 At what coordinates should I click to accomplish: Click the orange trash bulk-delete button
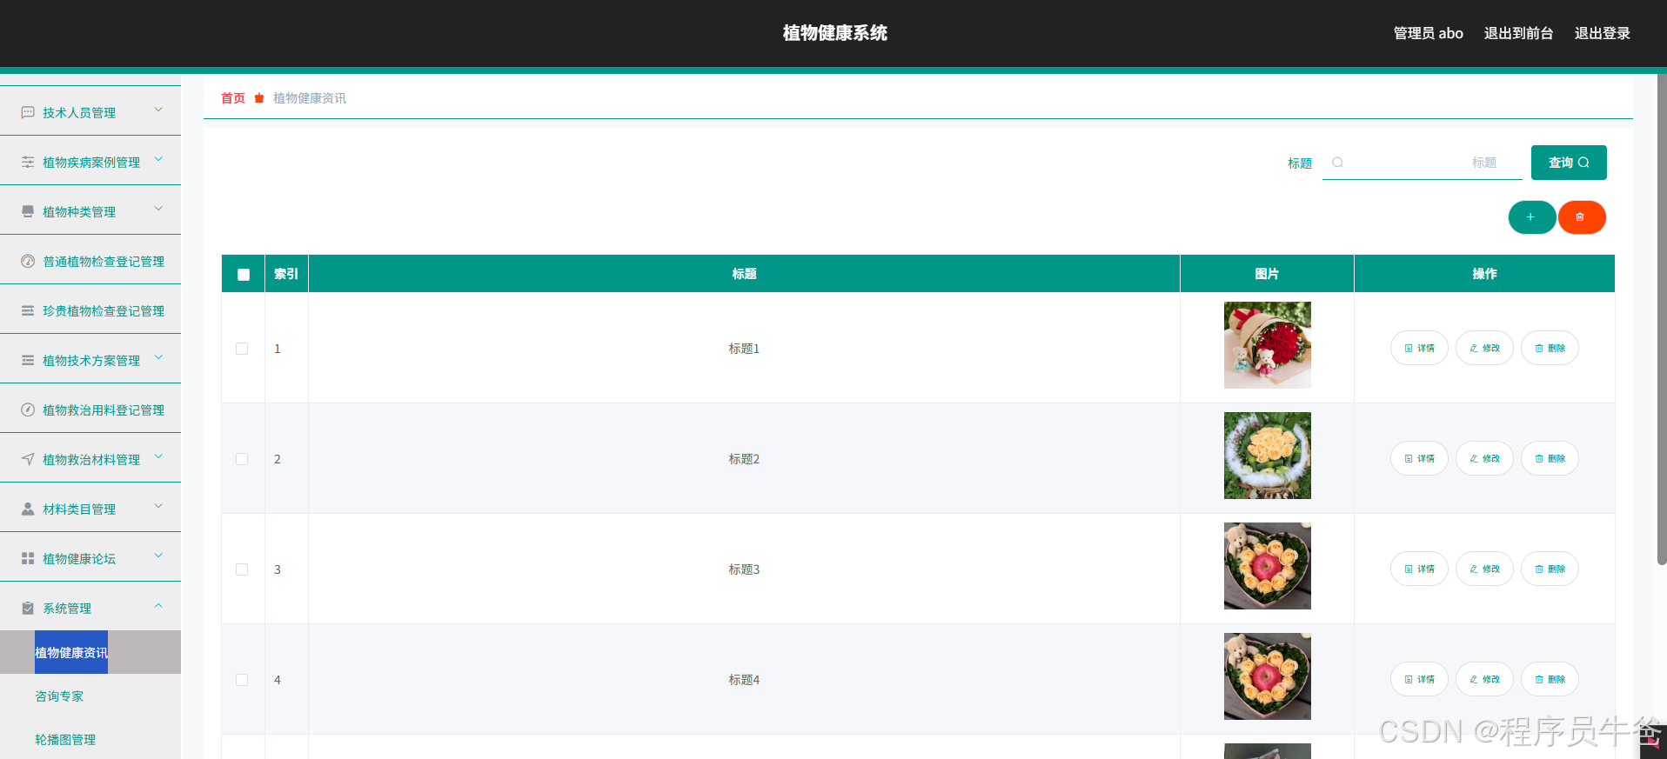(x=1581, y=217)
